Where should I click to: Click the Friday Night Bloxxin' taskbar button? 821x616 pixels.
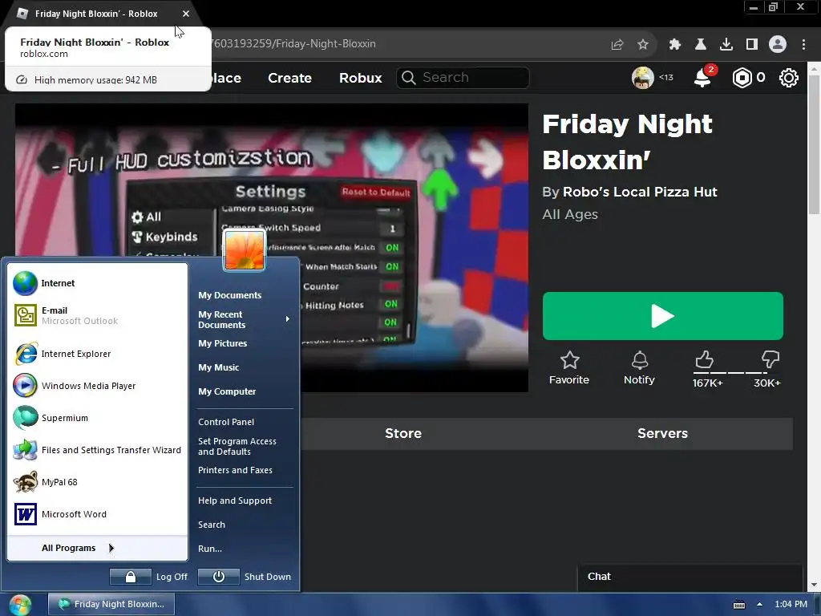(111, 605)
